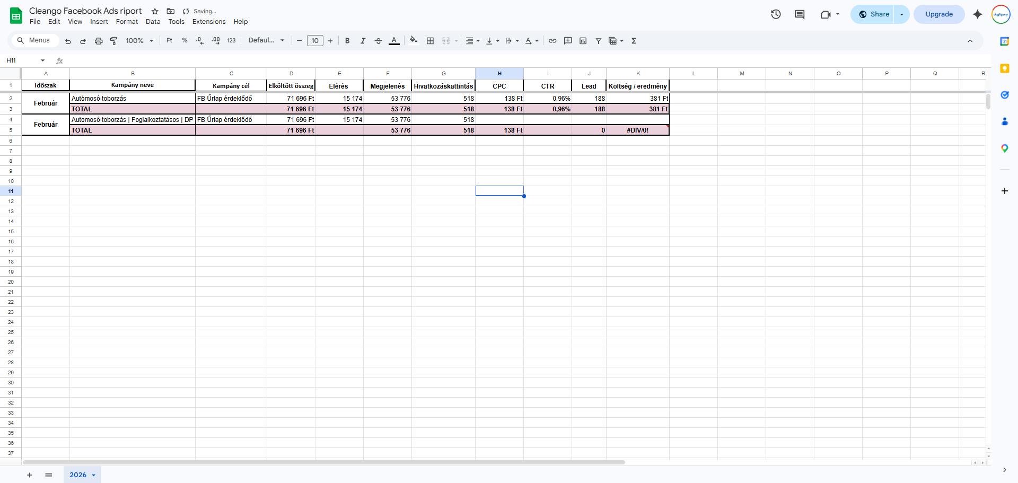Open the fill color picker
The image size is (1018, 483).
pyautogui.click(x=414, y=40)
